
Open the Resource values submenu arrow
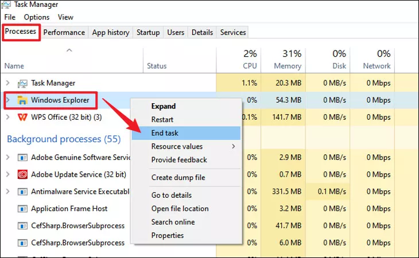point(234,146)
